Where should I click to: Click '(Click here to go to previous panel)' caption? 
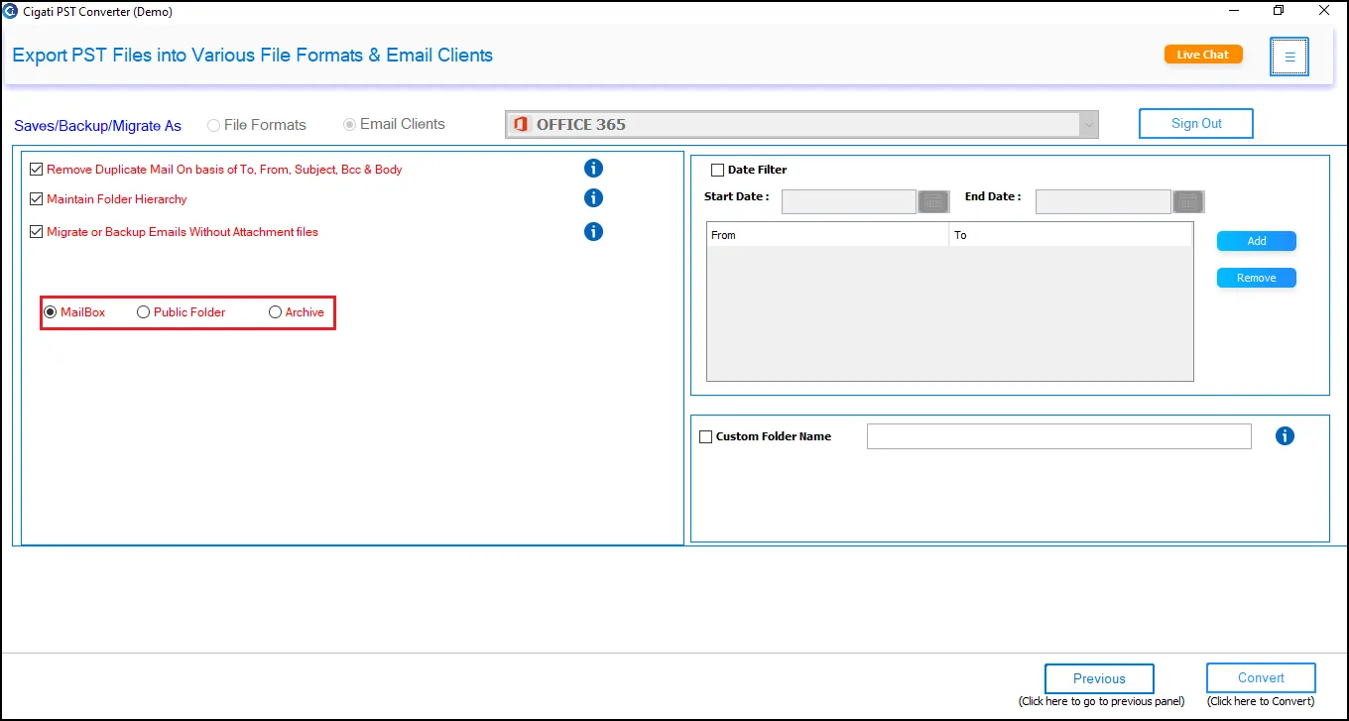coord(1101,701)
